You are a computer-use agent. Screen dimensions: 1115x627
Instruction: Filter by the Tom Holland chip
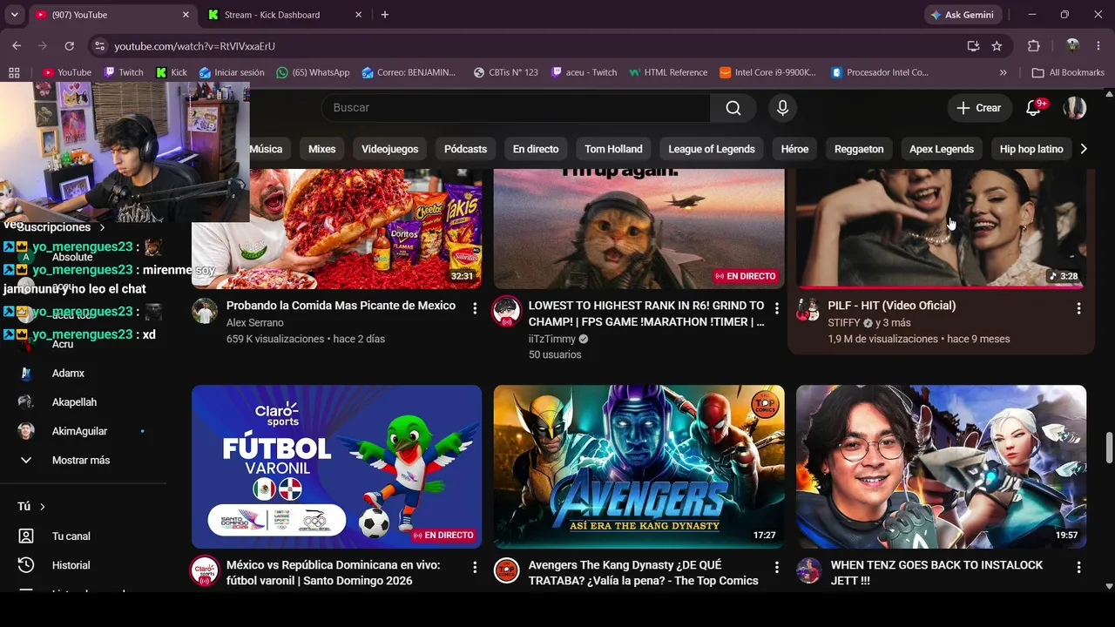click(613, 149)
